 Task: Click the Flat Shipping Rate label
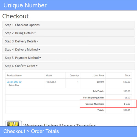93,98
